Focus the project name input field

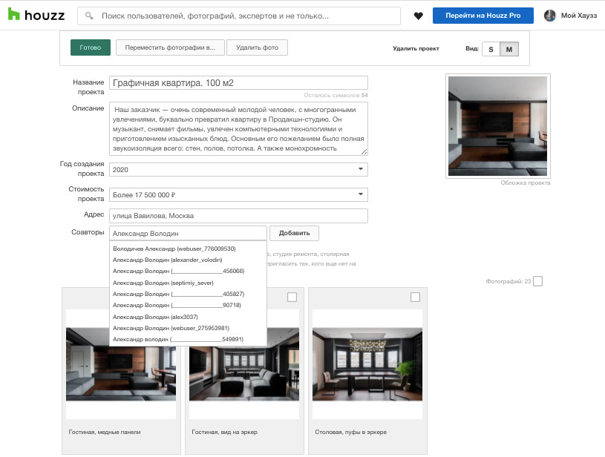tap(238, 83)
